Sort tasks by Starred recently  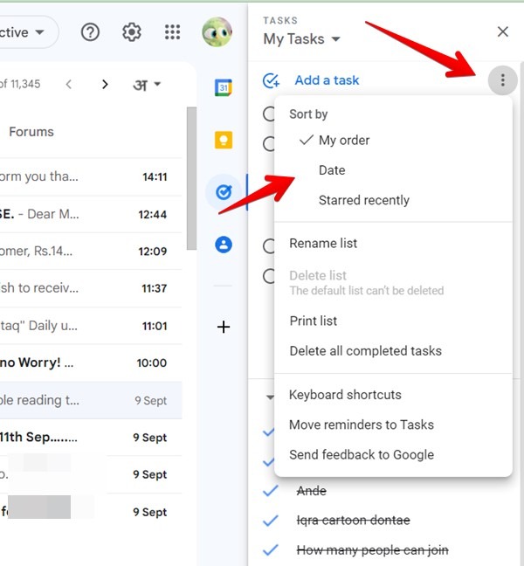[x=393, y=200]
